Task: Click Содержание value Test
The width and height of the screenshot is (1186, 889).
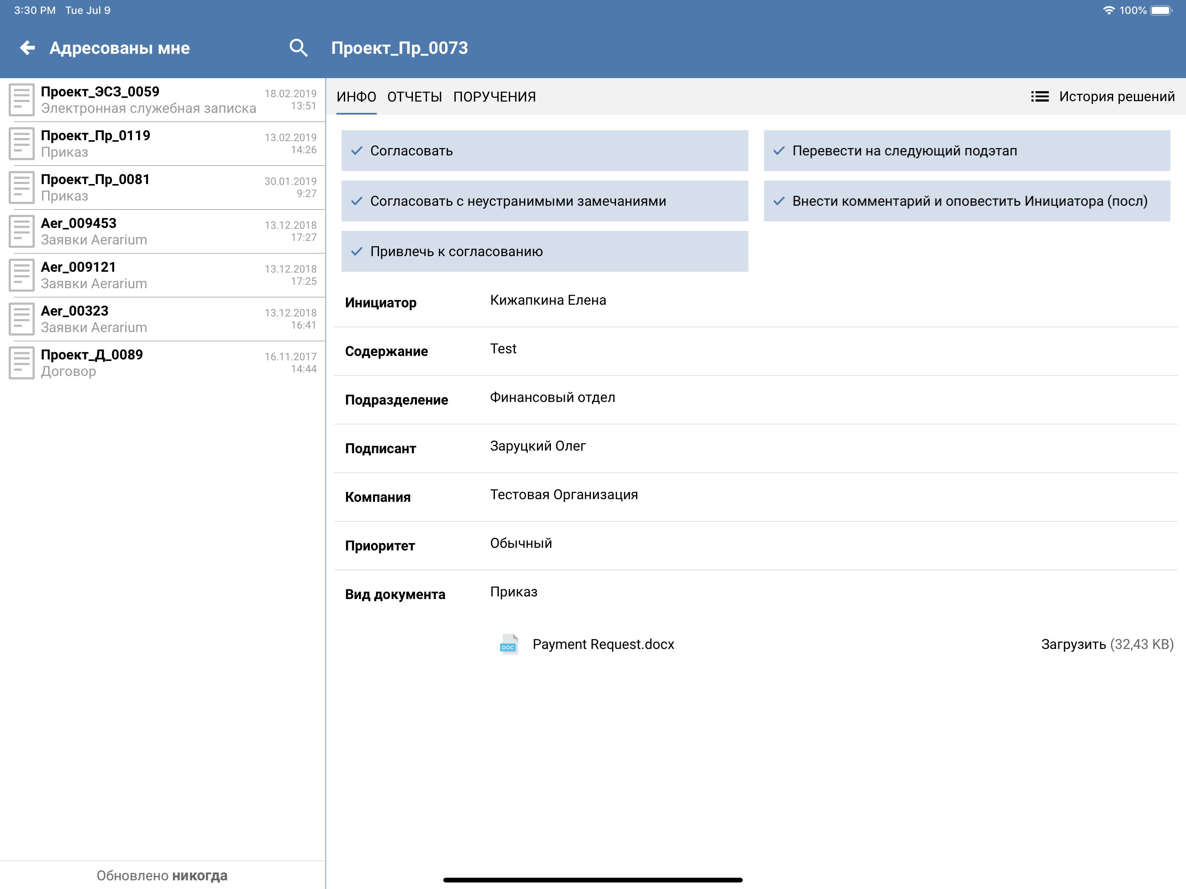Action: pyautogui.click(x=503, y=349)
